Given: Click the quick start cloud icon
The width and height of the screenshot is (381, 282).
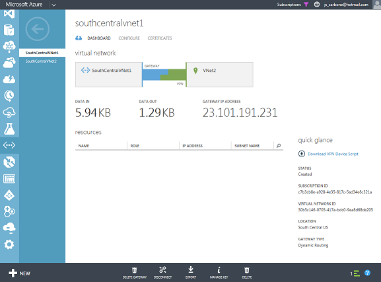Looking at the screenshot, I should pos(79,38).
